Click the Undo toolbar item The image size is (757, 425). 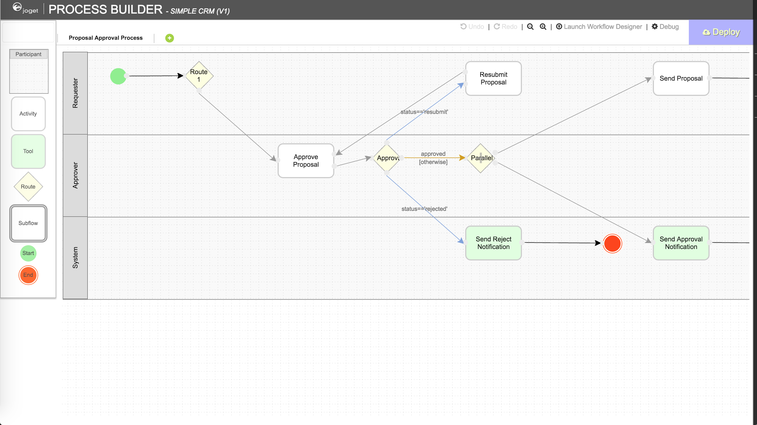472,27
